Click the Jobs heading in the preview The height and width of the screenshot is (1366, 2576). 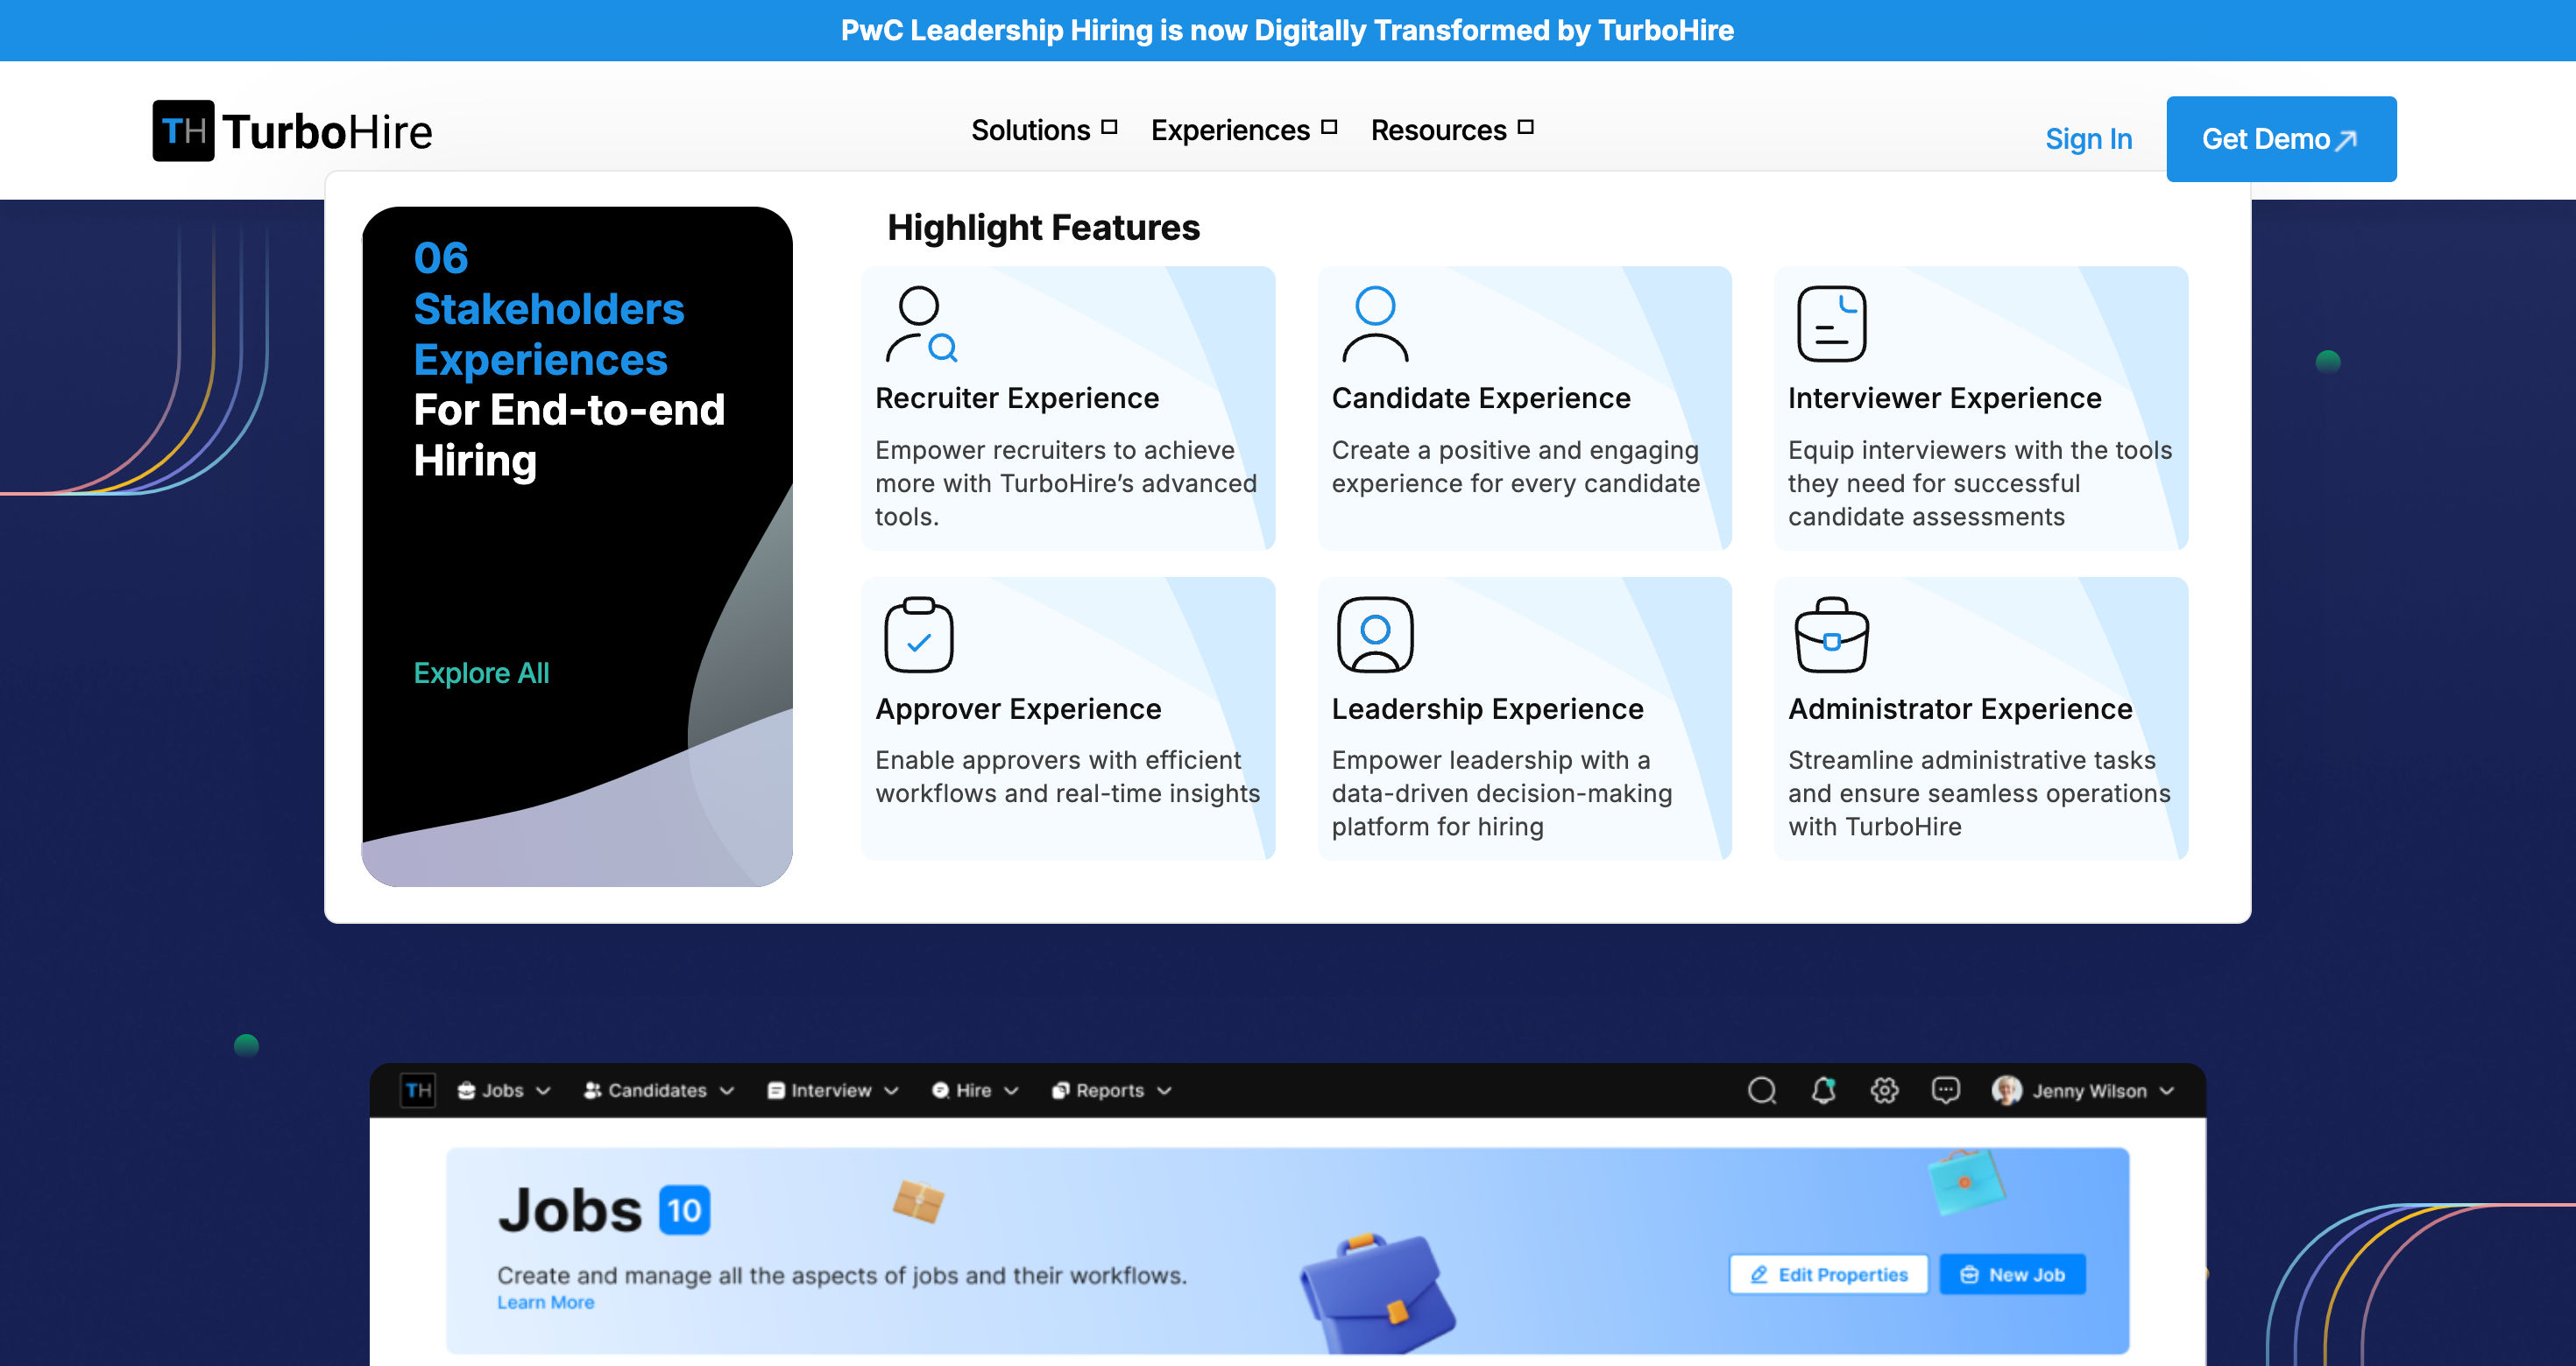coord(570,1210)
